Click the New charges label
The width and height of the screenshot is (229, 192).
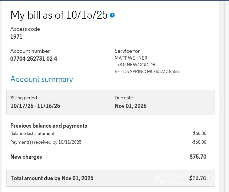pos(26,157)
